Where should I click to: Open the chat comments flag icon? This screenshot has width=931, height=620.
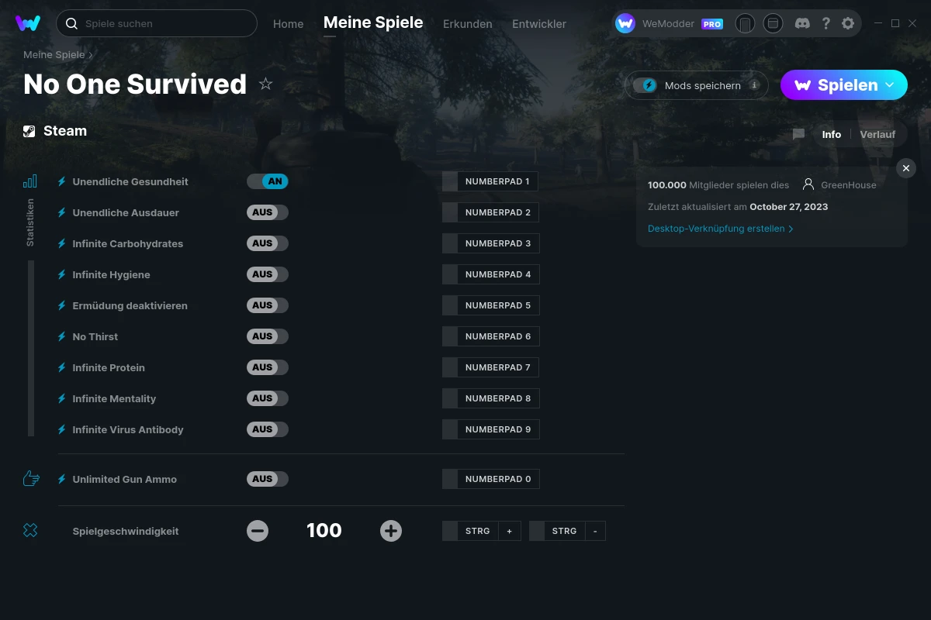[x=798, y=134]
